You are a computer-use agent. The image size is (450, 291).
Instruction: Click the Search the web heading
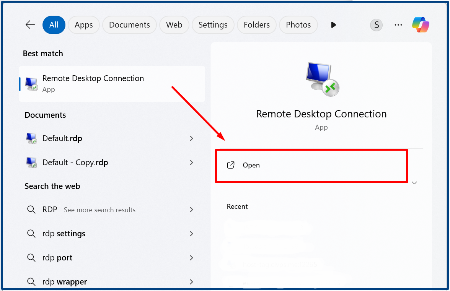point(52,186)
